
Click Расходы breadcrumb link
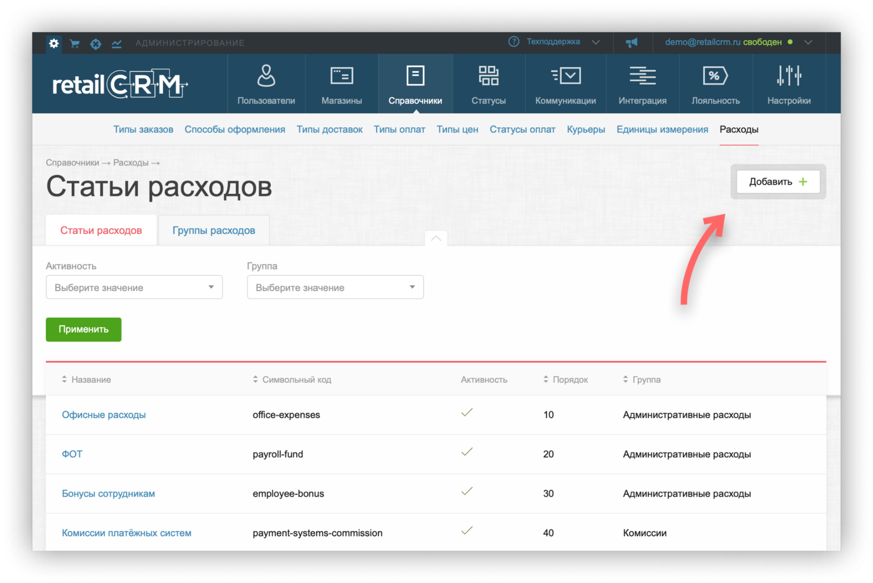coord(130,163)
